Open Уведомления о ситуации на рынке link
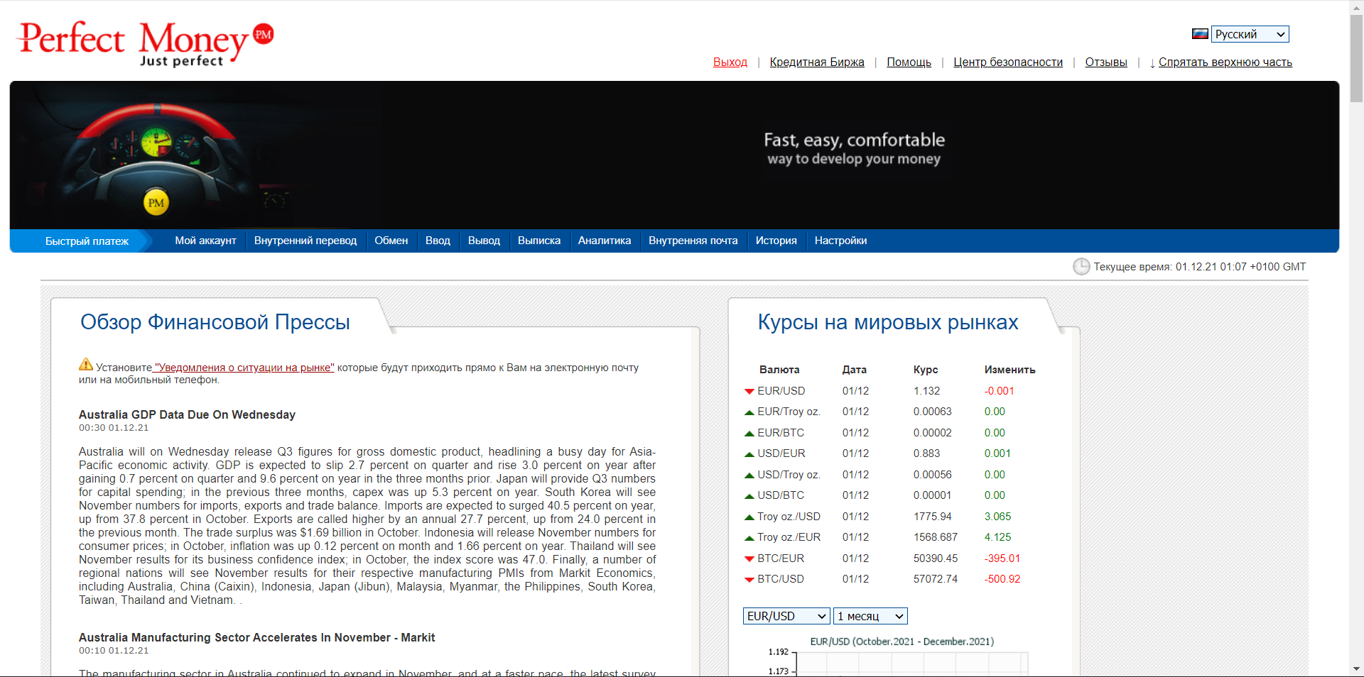This screenshot has height=677, width=1364. (x=244, y=368)
